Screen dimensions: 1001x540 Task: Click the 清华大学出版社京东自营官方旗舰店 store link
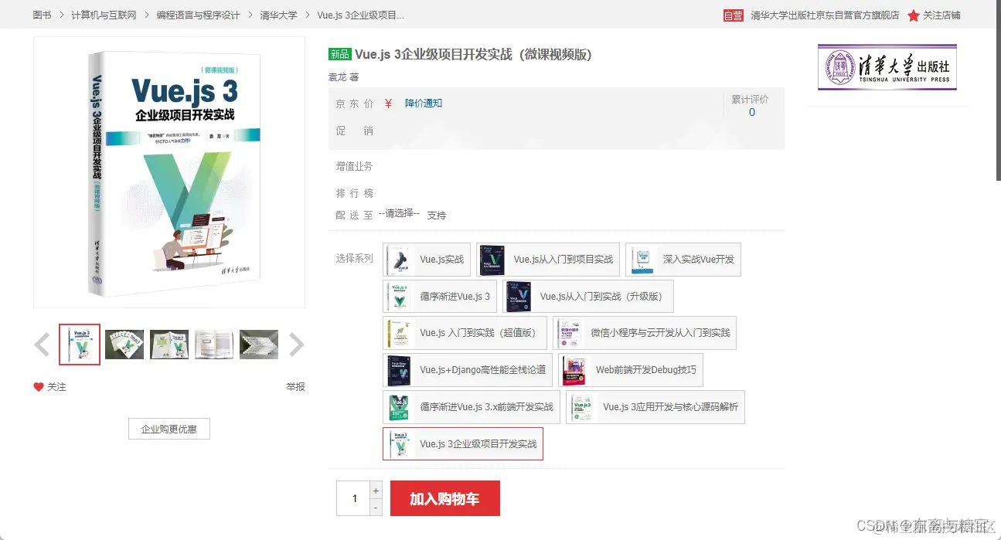point(822,15)
